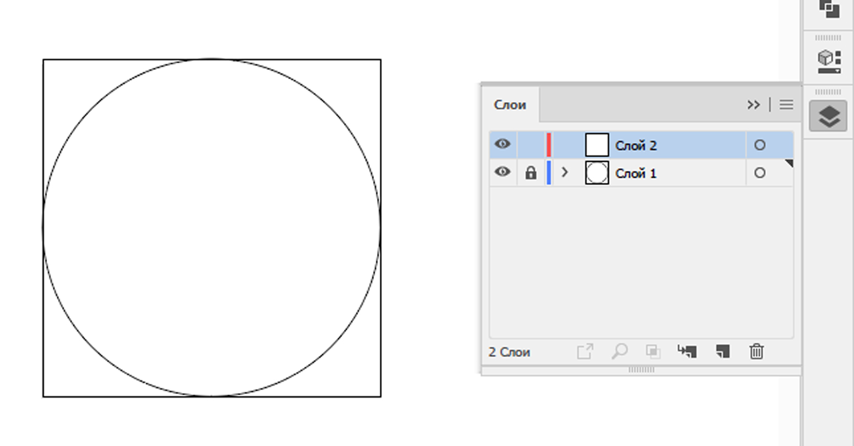
Task: Click the Слой 1 layer thumbnail
Action: pos(597,172)
